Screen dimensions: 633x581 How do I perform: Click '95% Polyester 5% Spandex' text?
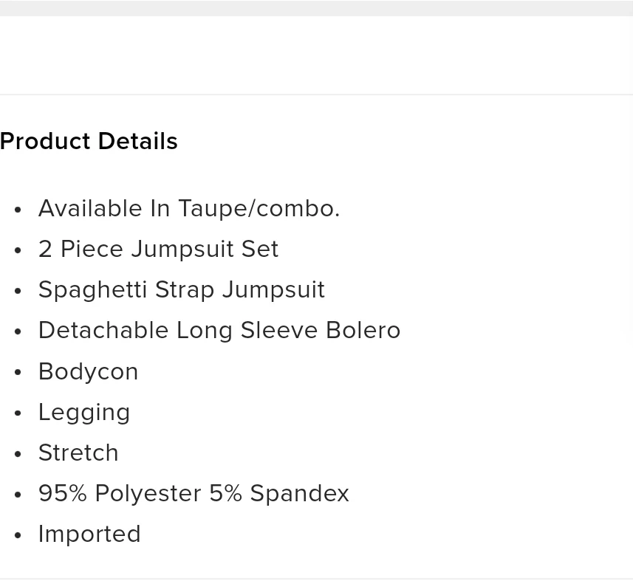pos(194,494)
